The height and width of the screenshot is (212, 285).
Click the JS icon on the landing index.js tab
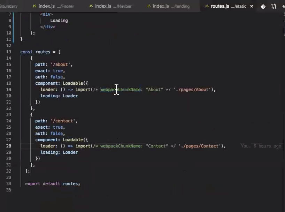pyautogui.click(x=149, y=6)
